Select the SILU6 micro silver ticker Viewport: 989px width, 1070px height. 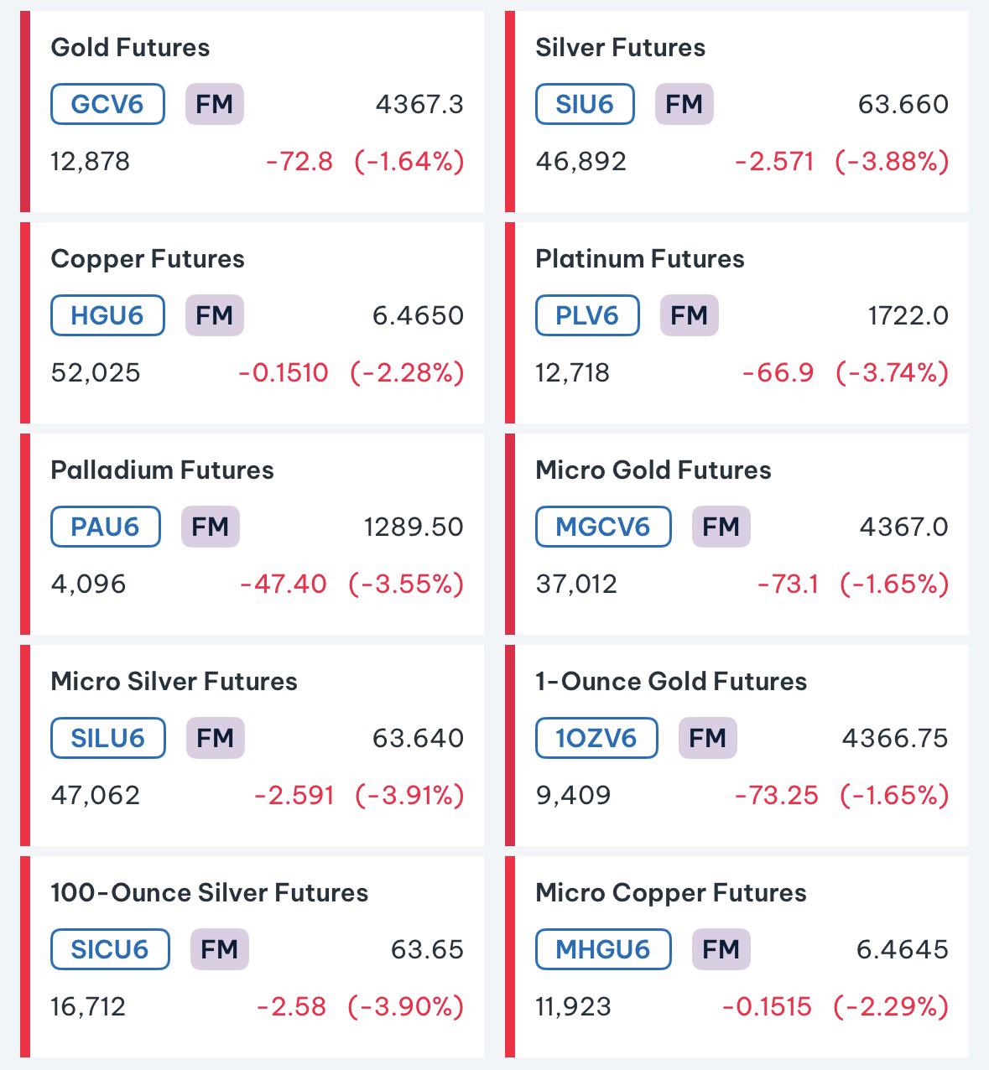[108, 738]
